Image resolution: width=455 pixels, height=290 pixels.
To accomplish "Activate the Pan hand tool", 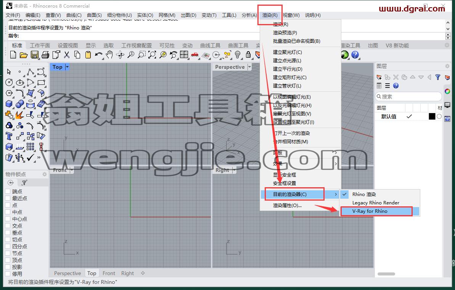I will click(109, 55).
